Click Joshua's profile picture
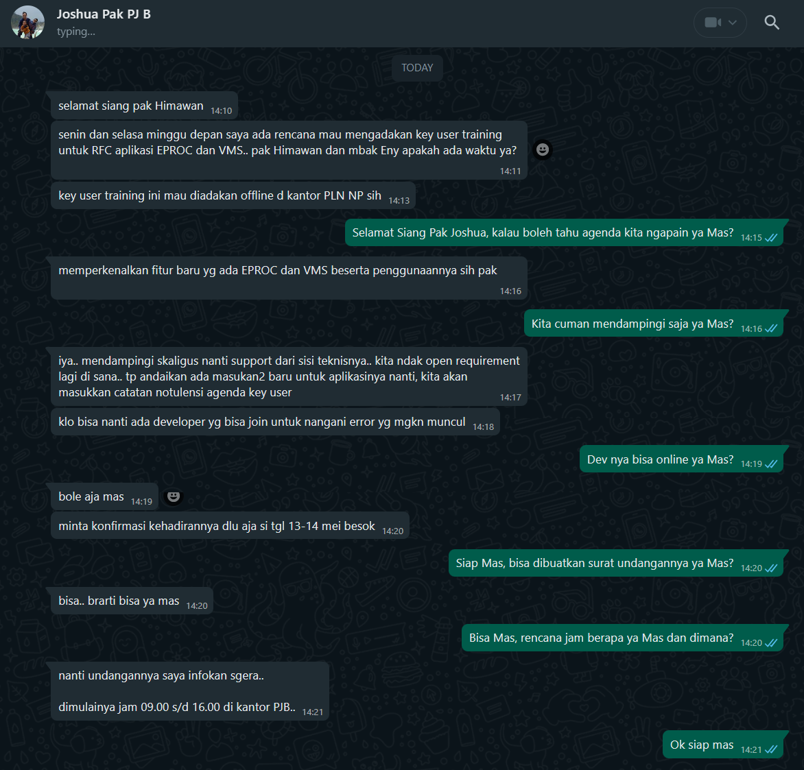The width and height of the screenshot is (804, 770). pos(27,23)
